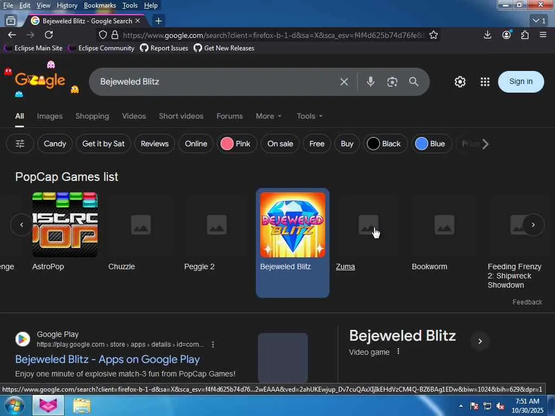555x416 pixels.
Task: Select the Blue color filter
Action: click(431, 144)
